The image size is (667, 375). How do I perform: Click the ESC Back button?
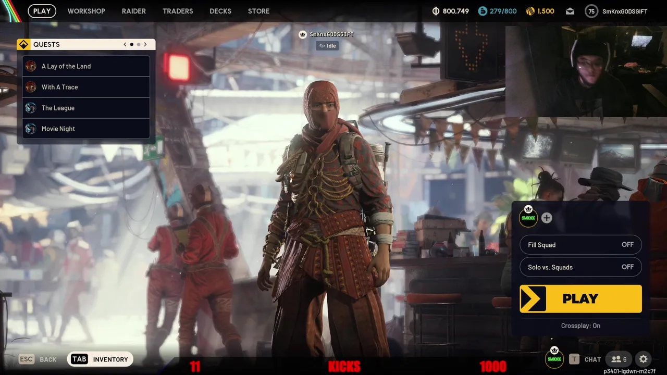[x=38, y=359]
